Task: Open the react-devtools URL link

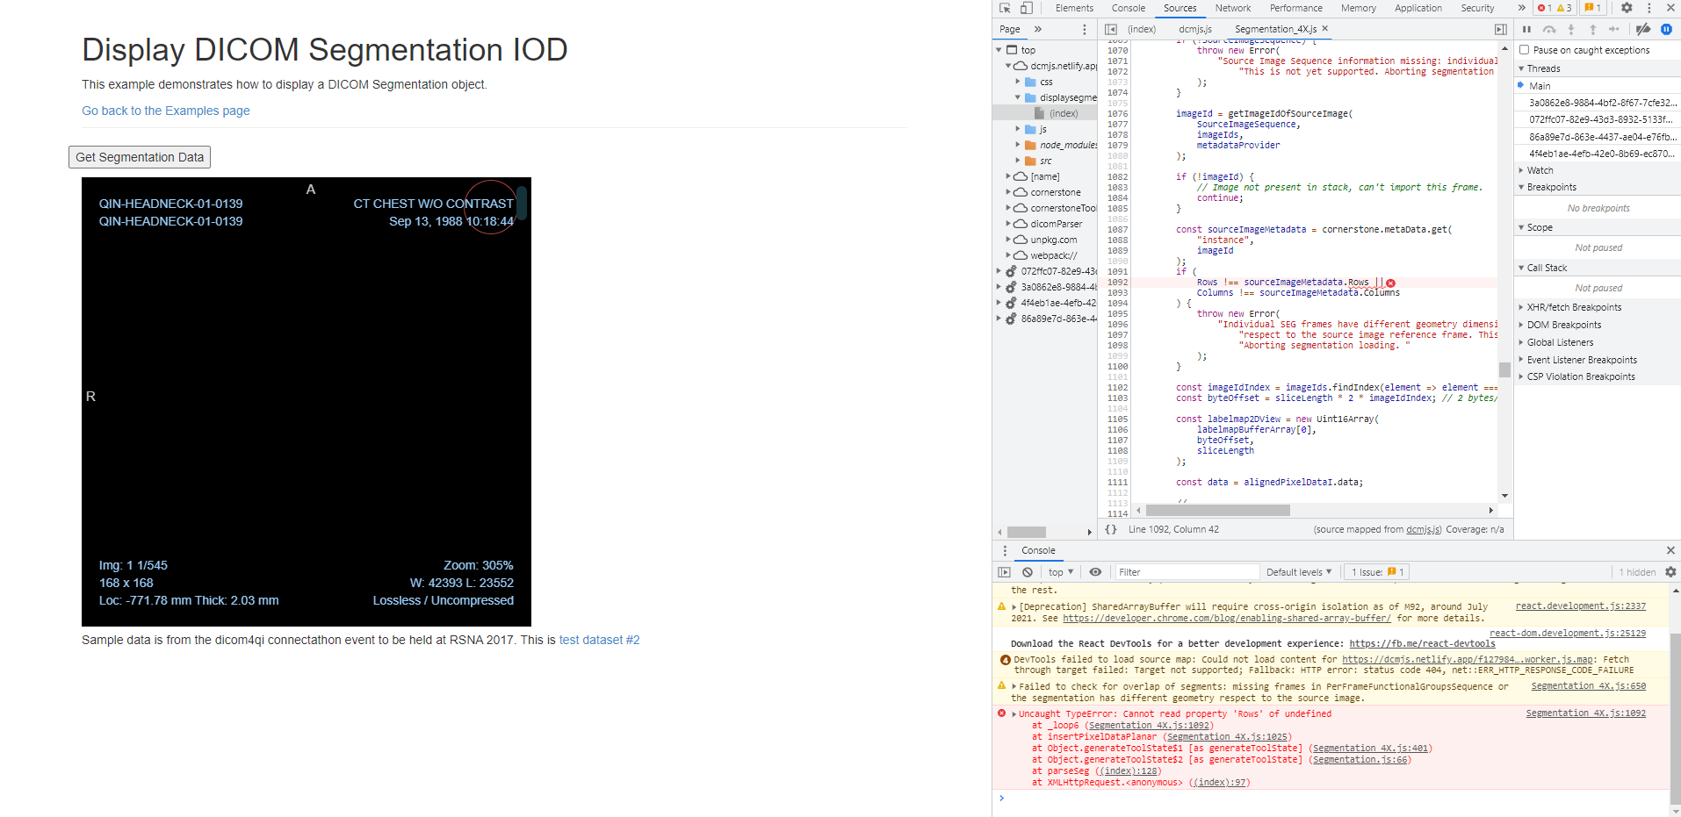Action: coord(1422,644)
